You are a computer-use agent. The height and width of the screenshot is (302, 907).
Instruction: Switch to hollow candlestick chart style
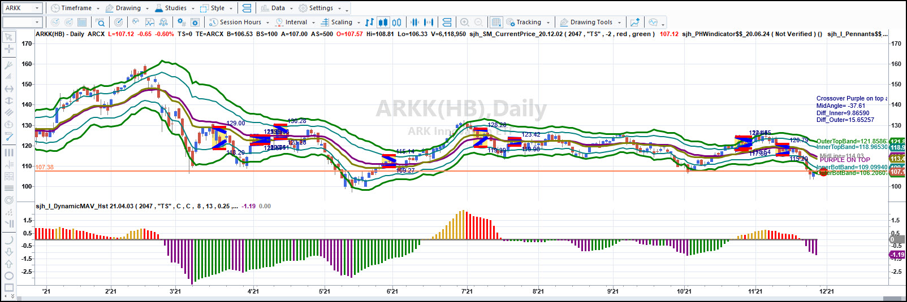point(397,22)
